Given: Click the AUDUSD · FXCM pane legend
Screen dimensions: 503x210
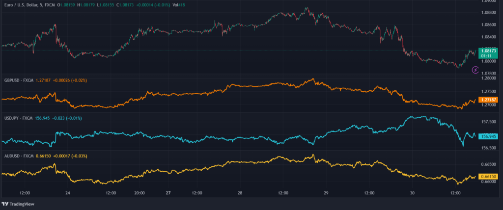Looking at the screenshot, I should [x=19, y=156].
